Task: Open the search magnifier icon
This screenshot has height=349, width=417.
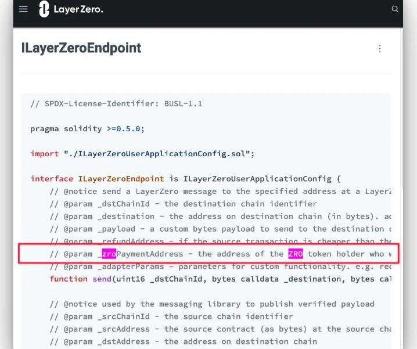Action: [395, 9]
